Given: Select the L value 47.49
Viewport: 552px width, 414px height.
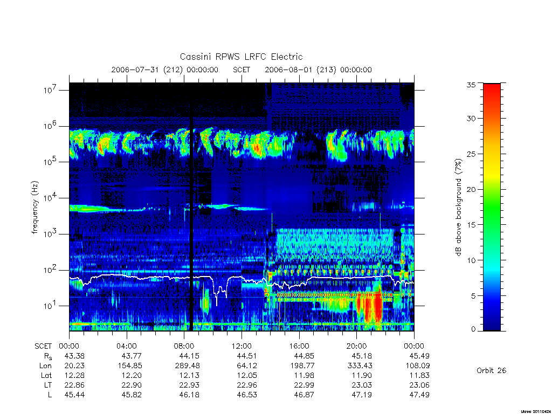Looking at the screenshot, I should point(419,395).
